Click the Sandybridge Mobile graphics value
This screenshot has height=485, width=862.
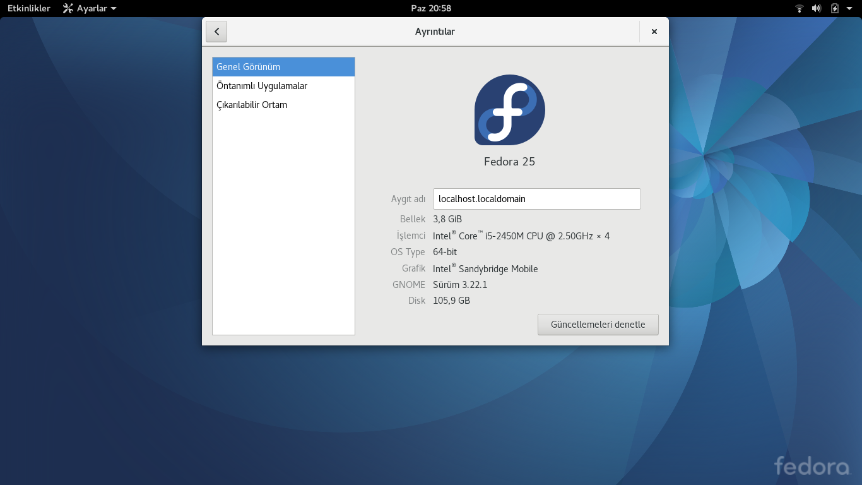click(x=485, y=268)
